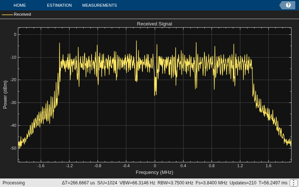
Task: Click the Frequency (MHz) axis label
Action: [154, 172]
